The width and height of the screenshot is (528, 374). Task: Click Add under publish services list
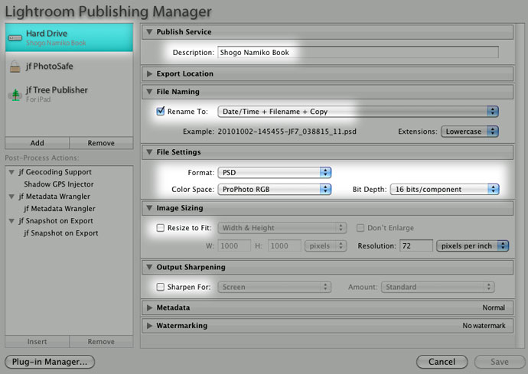[x=37, y=143]
